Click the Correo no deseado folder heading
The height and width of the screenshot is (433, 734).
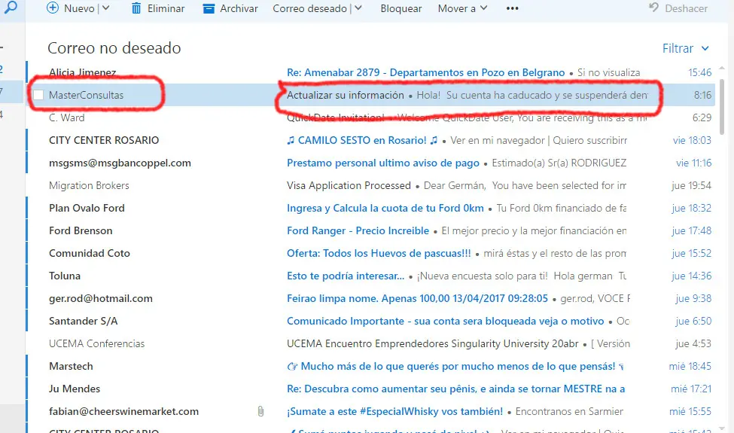114,48
